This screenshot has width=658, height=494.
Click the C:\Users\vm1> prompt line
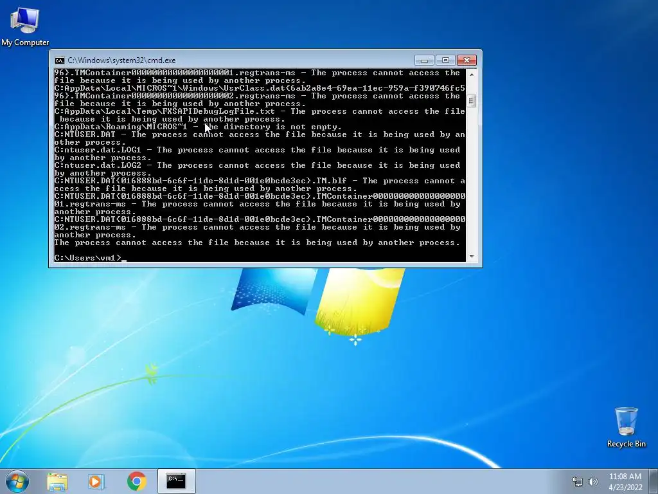point(90,257)
